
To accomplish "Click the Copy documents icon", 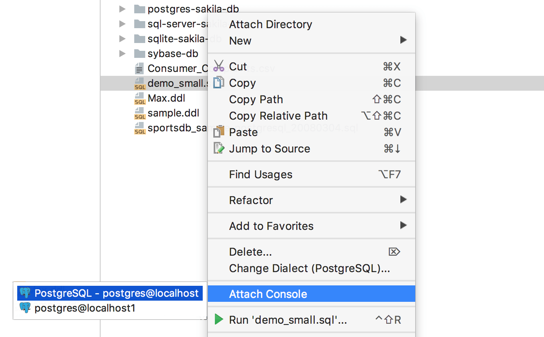I will point(218,82).
